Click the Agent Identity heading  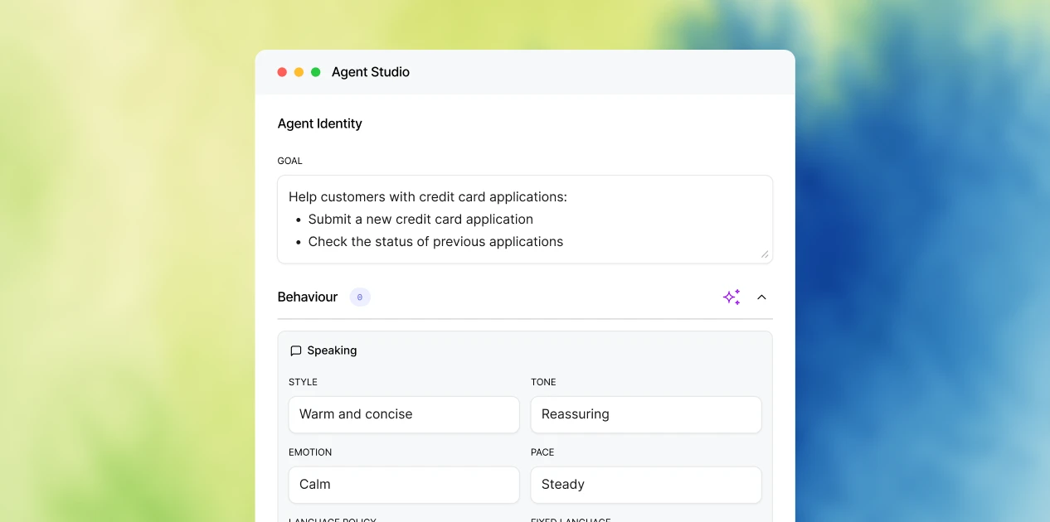coord(320,123)
